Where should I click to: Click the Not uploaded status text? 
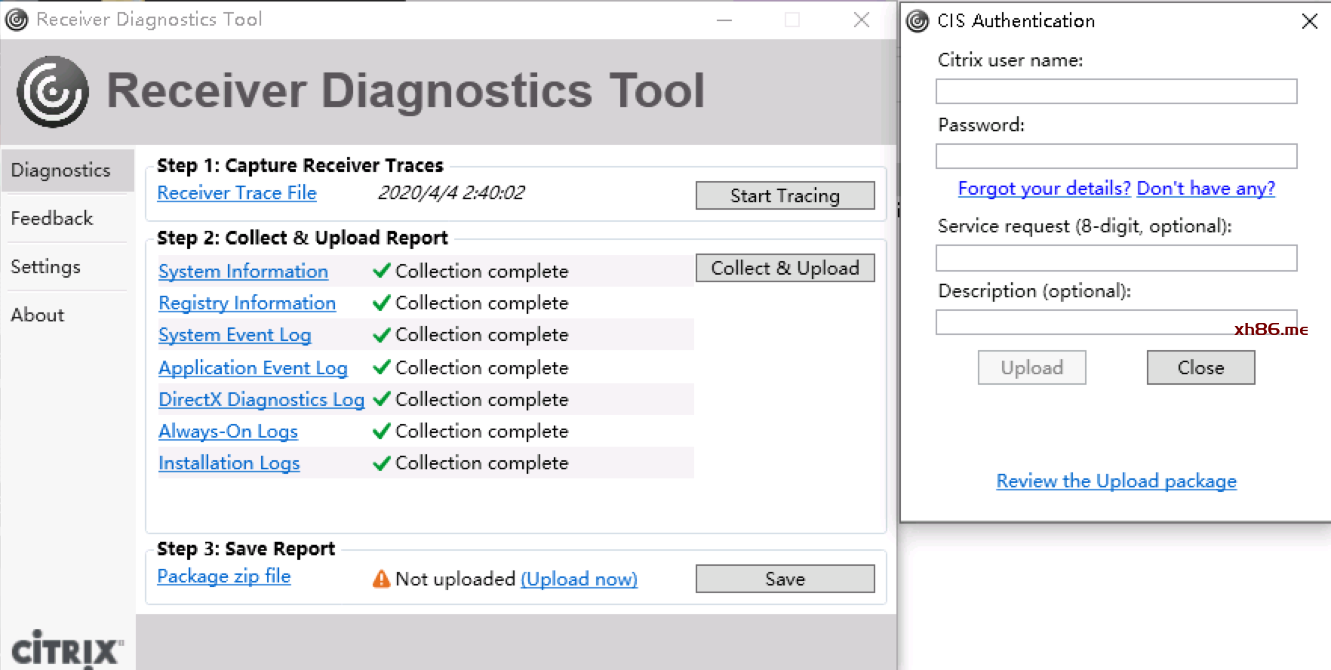[455, 579]
